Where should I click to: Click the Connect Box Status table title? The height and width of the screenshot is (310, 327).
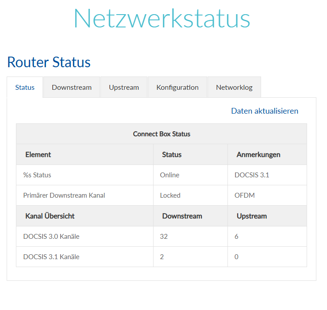click(x=162, y=134)
